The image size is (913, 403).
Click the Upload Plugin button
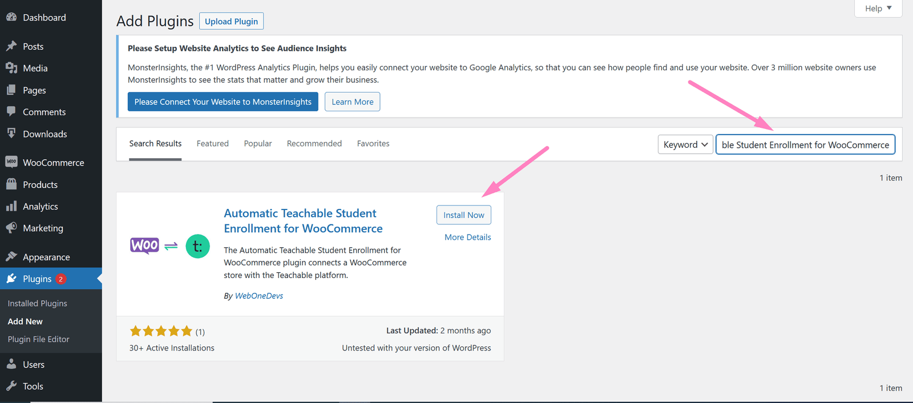tap(231, 21)
